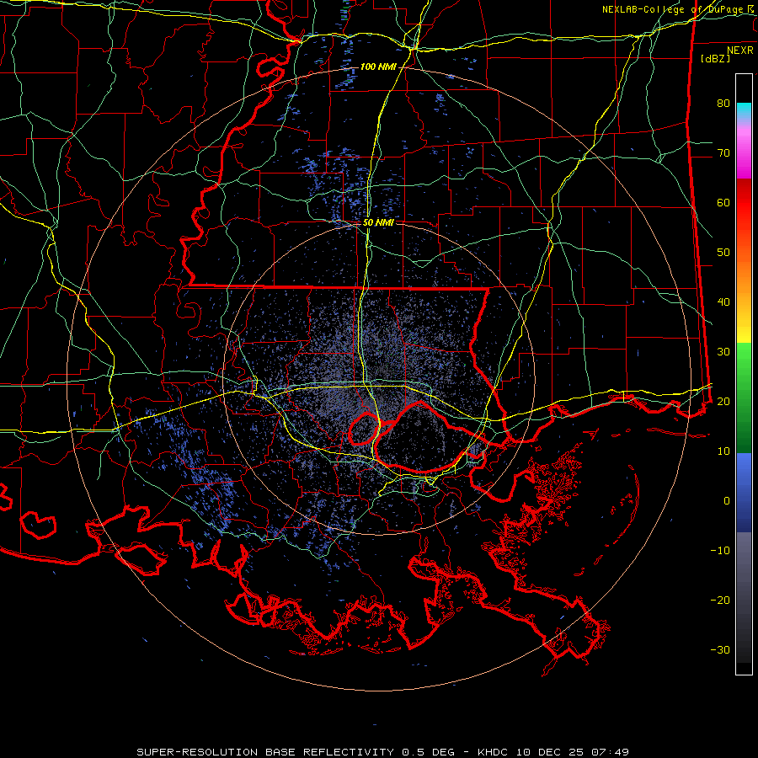
Task: Click the -10 dBZ scale value
Action: [720, 551]
